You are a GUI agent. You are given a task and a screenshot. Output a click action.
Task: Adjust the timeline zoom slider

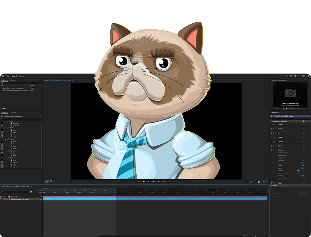(x=256, y=235)
